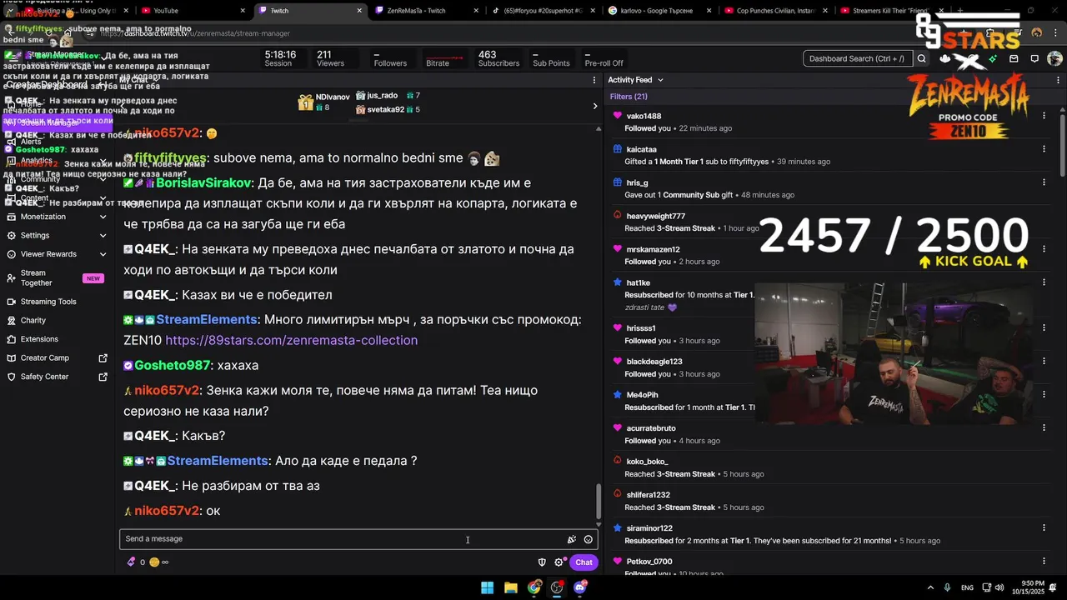The image size is (1067, 600).
Task: Open the 89stars zenremasta-collection link
Action: (292, 341)
